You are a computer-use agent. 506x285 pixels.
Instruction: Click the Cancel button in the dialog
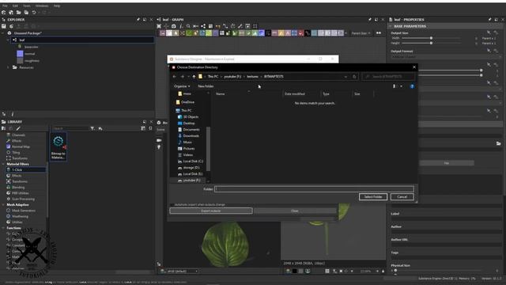coord(402,197)
